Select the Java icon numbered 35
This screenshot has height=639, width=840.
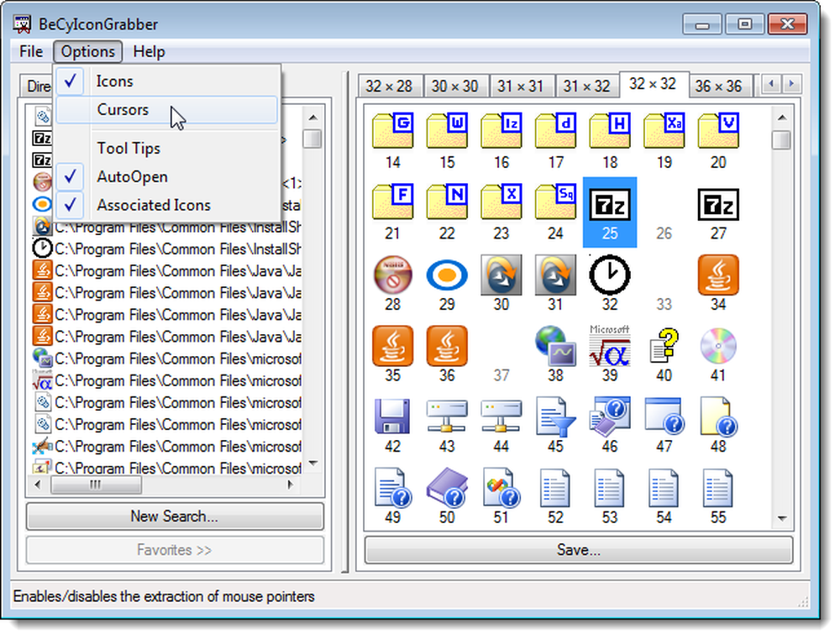coord(392,346)
